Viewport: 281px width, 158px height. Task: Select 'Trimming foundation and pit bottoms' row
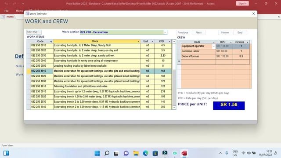point(97,86)
